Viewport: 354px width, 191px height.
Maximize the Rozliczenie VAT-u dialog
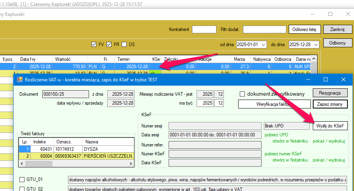click(326, 79)
